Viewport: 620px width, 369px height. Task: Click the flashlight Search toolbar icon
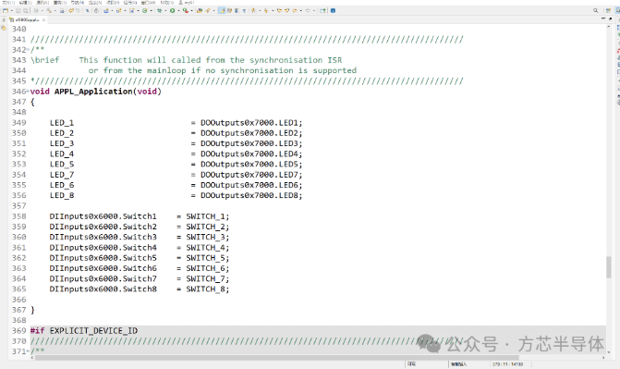point(208,11)
